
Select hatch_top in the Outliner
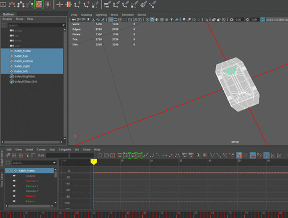click(32, 56)
